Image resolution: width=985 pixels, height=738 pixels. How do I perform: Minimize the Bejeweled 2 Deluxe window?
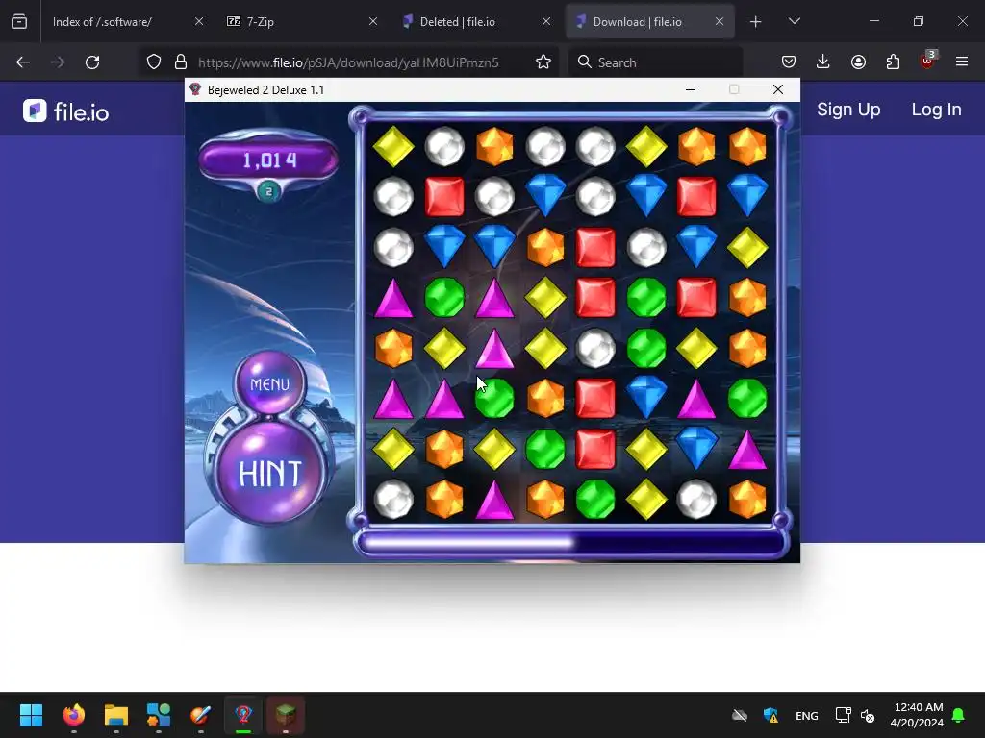coord(691,89)
